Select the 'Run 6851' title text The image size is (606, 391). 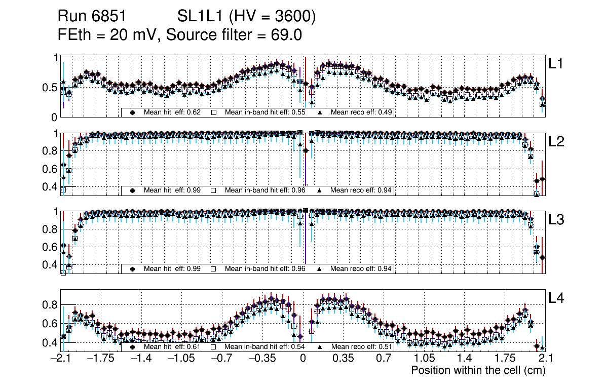91,17
